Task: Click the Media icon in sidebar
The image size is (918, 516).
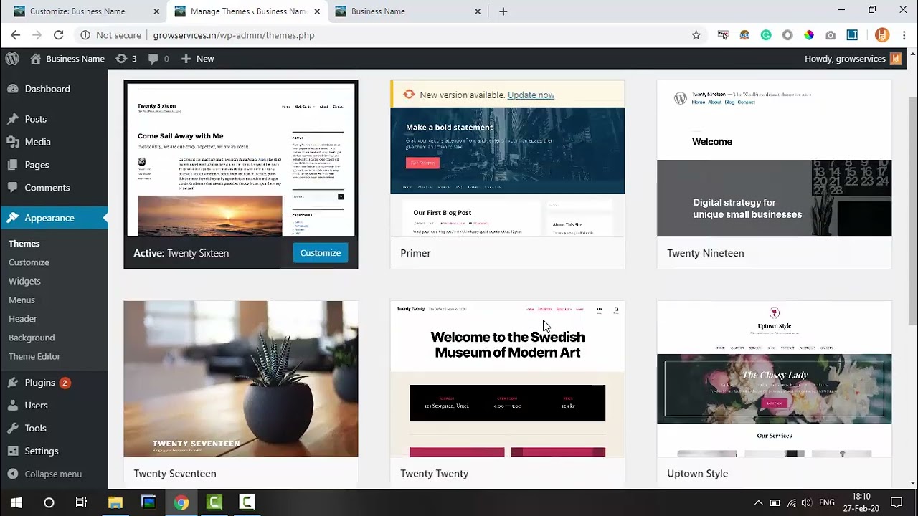Action: click(13, 142)
